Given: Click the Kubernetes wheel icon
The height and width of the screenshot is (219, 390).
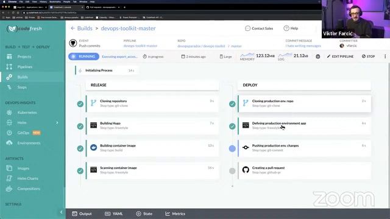Looking at the screenshot, I should point(9,113).
